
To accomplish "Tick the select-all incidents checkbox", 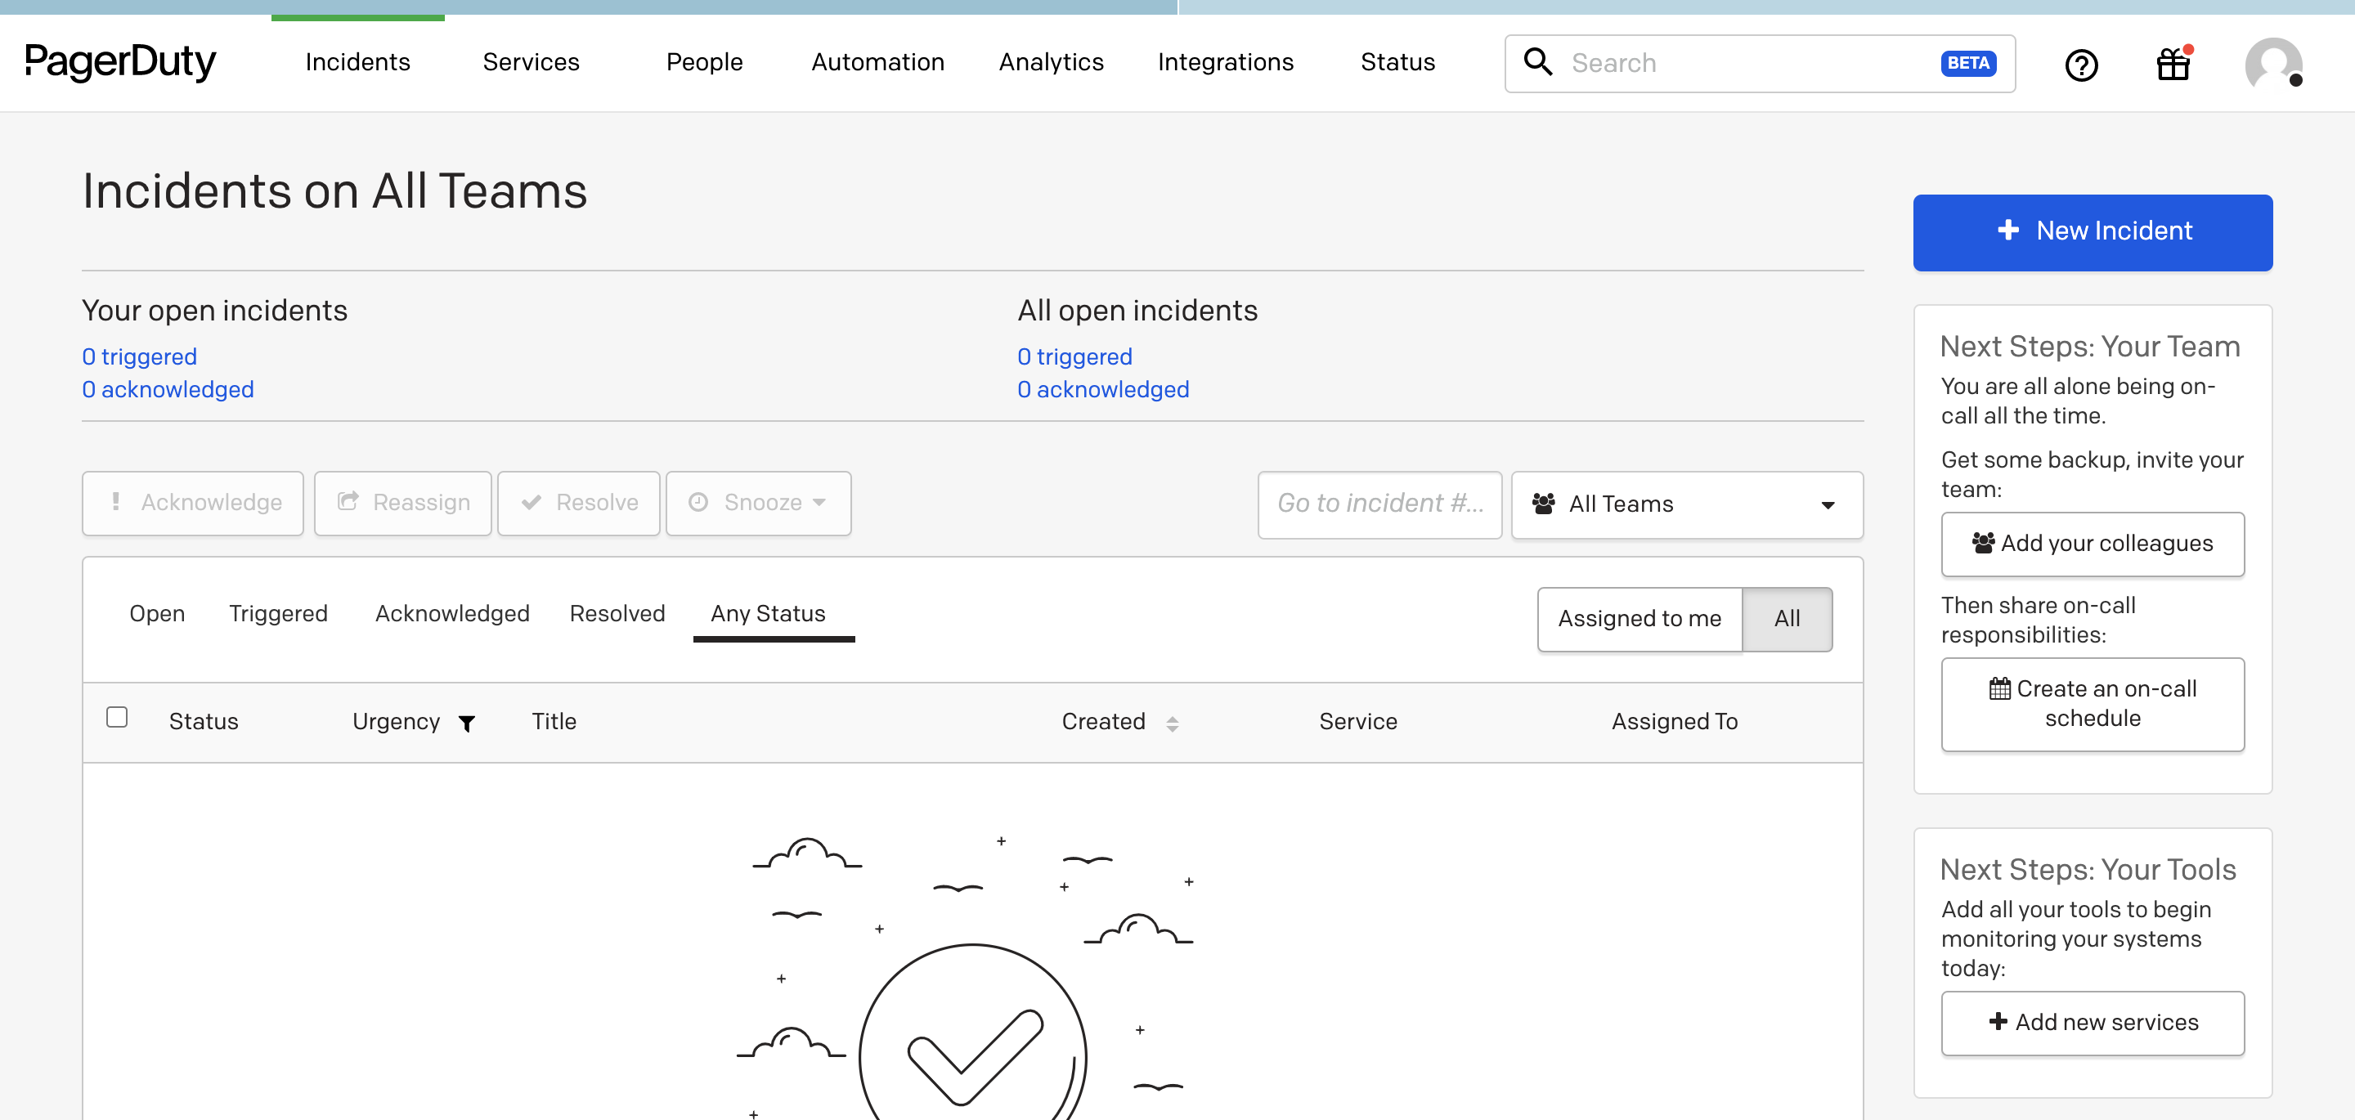I will coord(117,717).
